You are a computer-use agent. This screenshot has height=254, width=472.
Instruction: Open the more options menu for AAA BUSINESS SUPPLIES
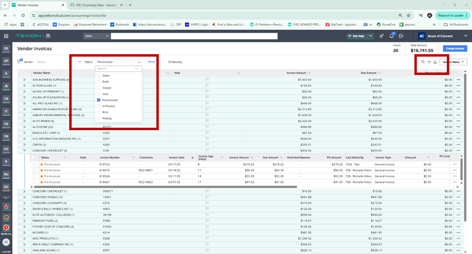tap(457, 79)
